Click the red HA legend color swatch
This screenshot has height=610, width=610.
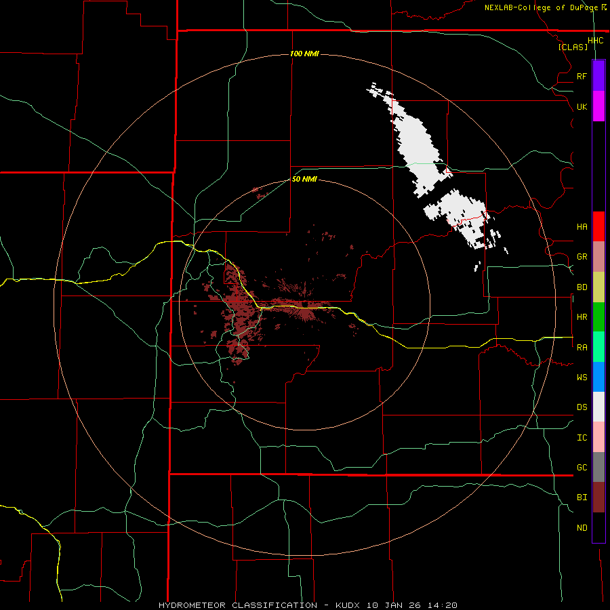coord(598,226)
